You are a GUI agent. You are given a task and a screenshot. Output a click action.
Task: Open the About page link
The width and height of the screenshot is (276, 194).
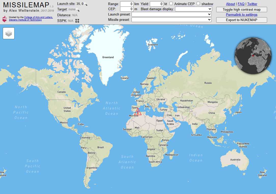(x=230, y=4)
